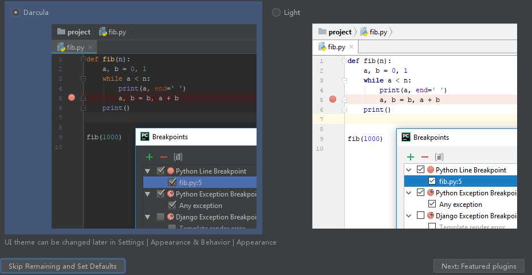Click the green plus icon in Light preview

click(411, 157)
